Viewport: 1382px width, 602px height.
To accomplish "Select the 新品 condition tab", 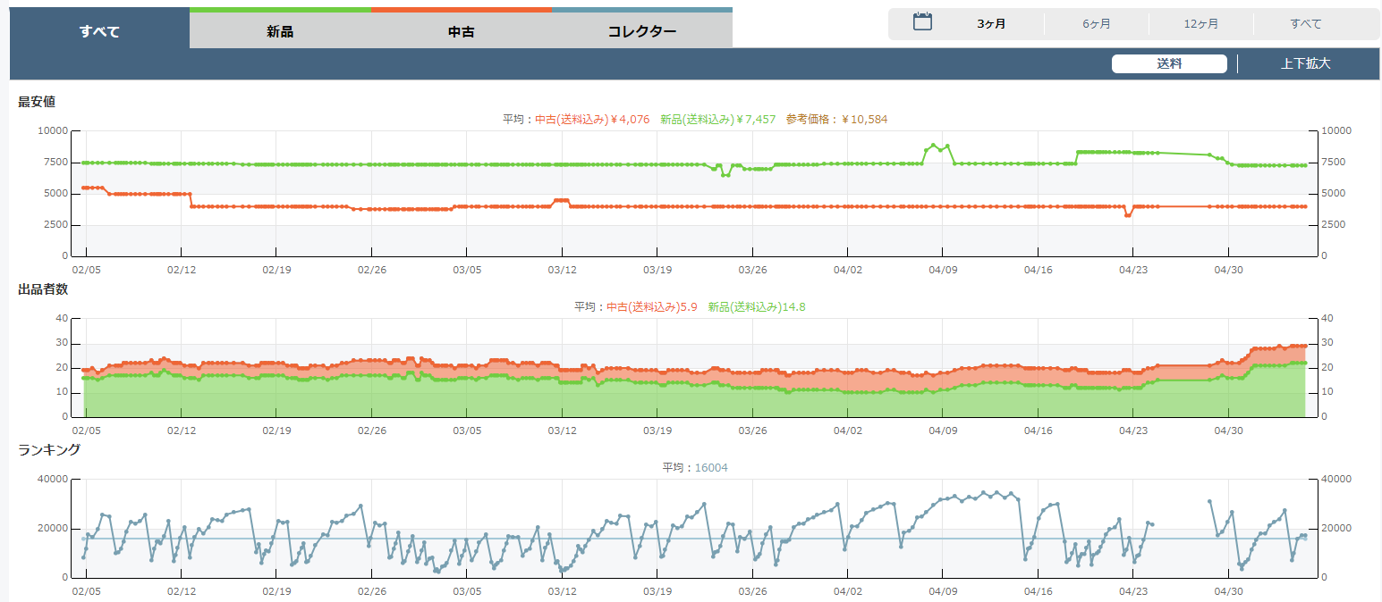I will pos(280,31).
